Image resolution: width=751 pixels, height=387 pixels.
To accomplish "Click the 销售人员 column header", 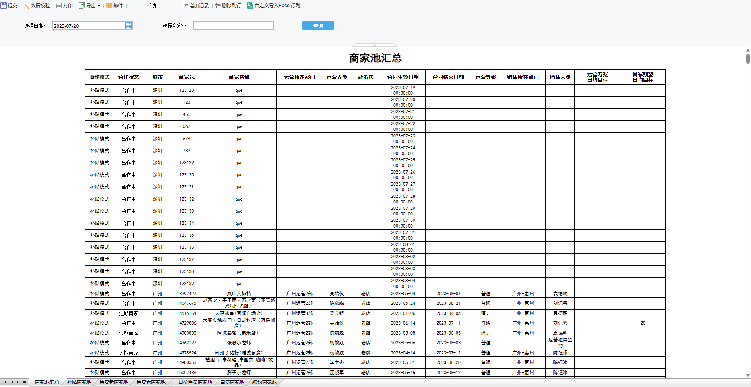I will [x=560, y=77].
